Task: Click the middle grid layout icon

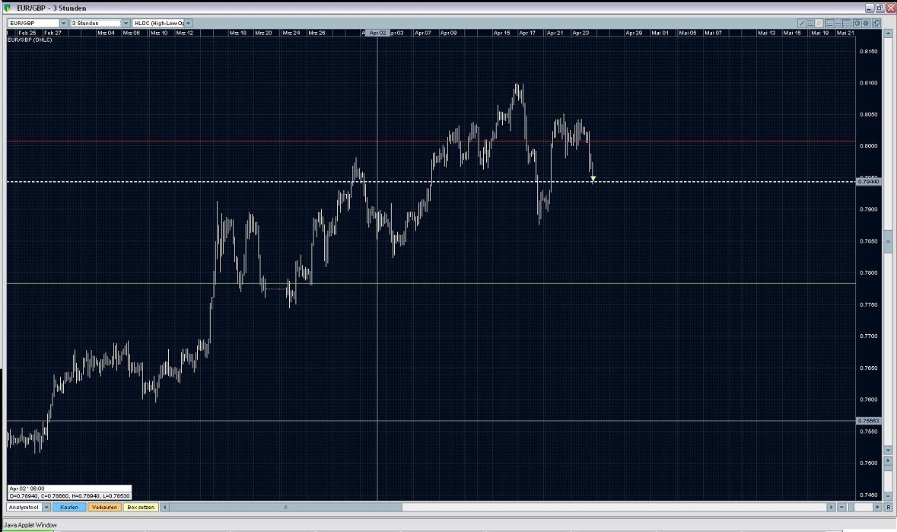Action: coord(838,23)
